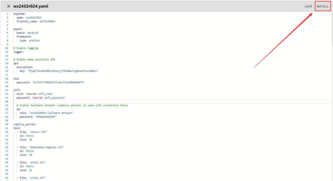
Task: Click the 'name: wz2432r024' line
Action: click(x=29, y=18)
